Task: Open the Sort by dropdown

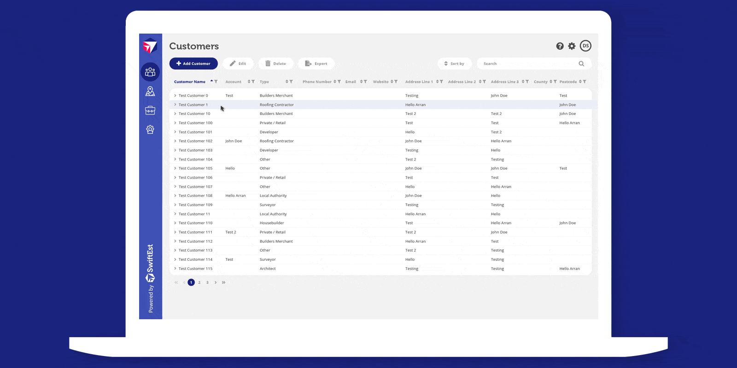Action: (454, 63)
